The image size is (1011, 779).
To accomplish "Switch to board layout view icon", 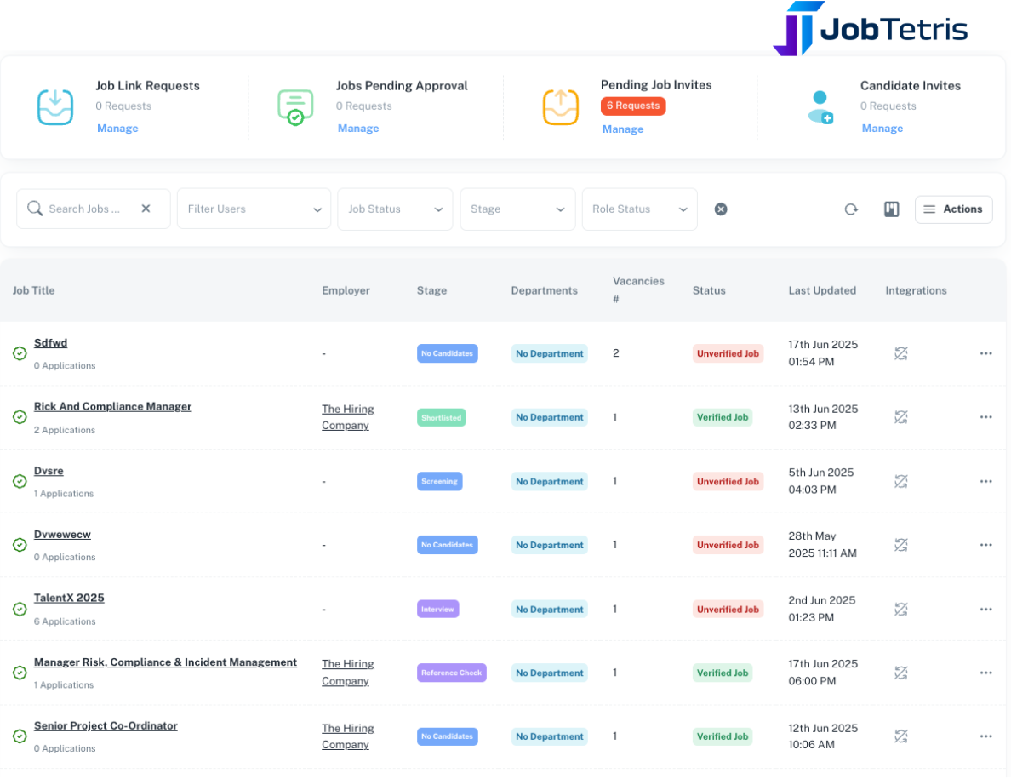I will [x=891, y=209].
